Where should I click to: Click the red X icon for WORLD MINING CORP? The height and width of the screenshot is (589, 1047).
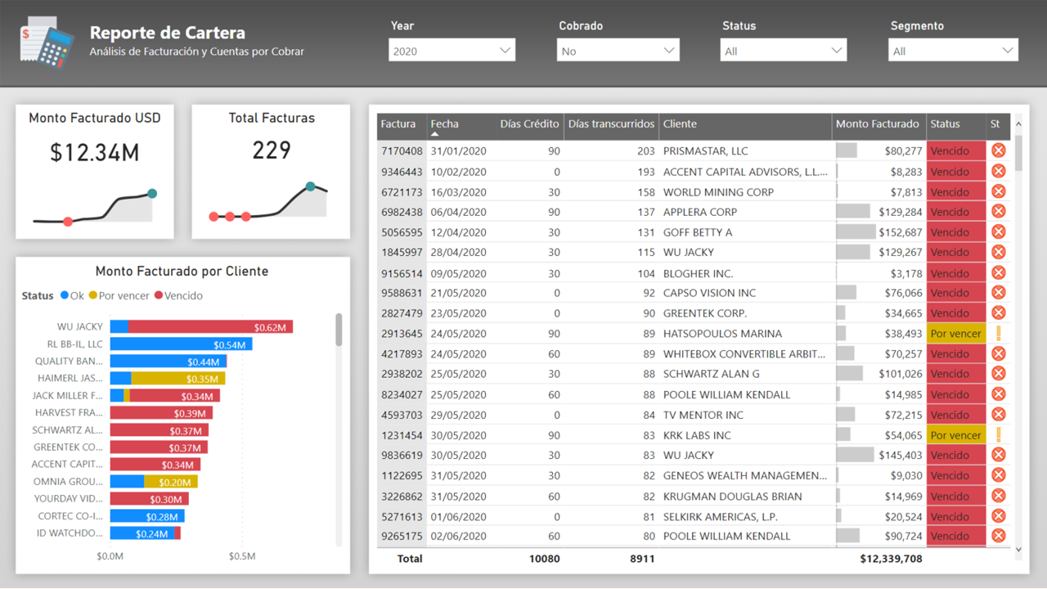[x=998, y=191]
